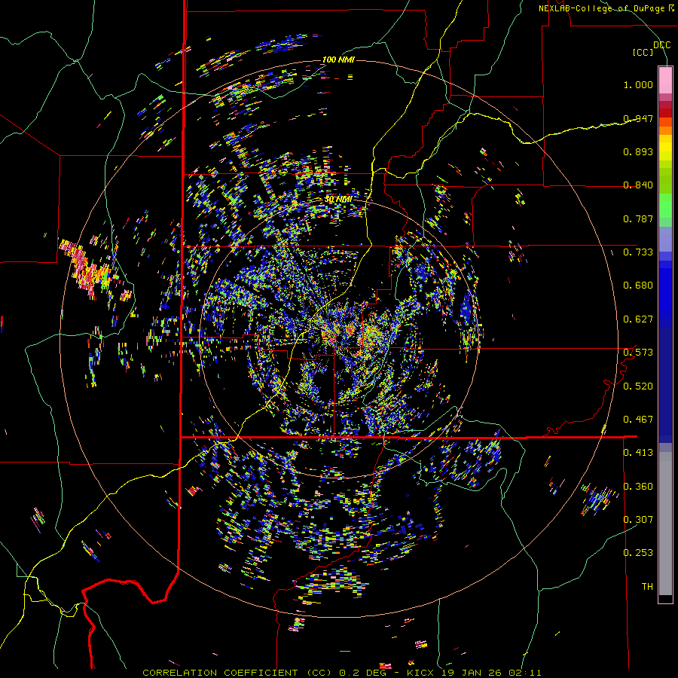Select the 0.467 legend value
This screenshot has height=678, width=678.
(x=638, y=420)
